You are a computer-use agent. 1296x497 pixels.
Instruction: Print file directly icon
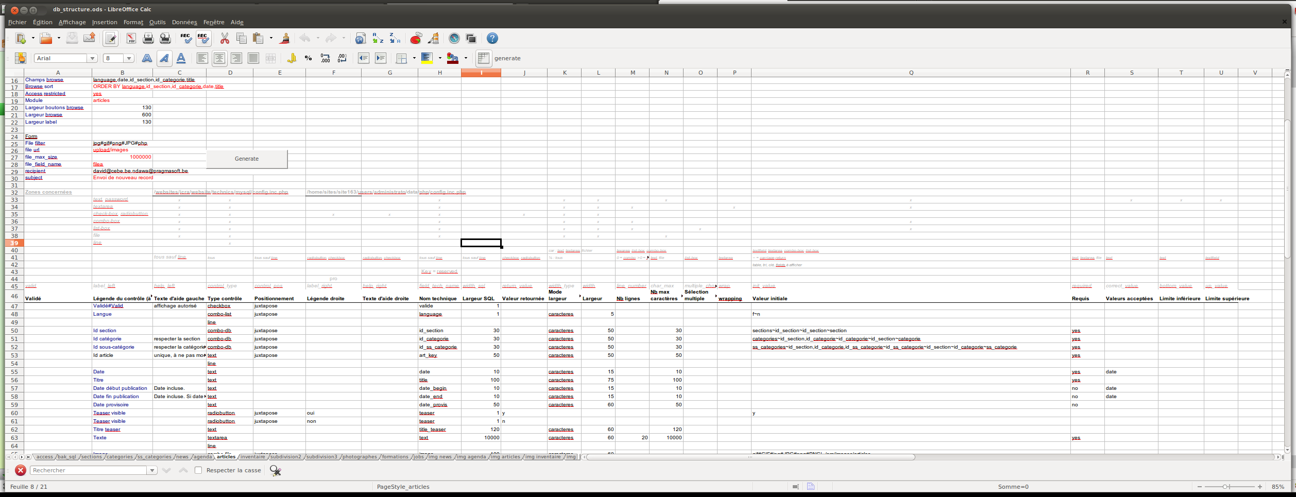tap(148, 38)
